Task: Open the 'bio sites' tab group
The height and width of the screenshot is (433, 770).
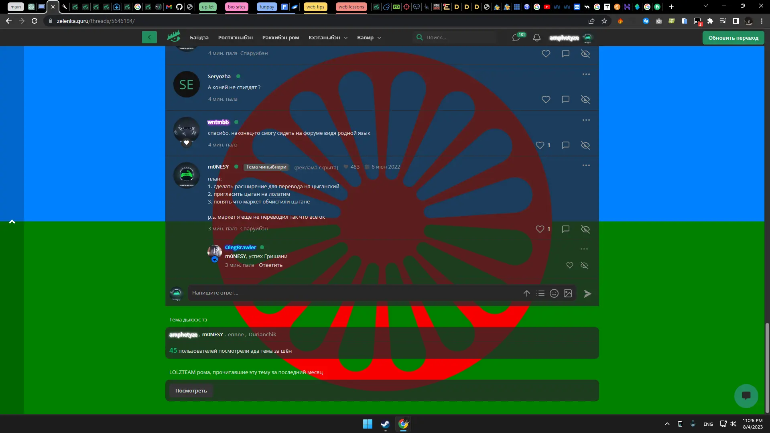Action: (x=237, y=7)
